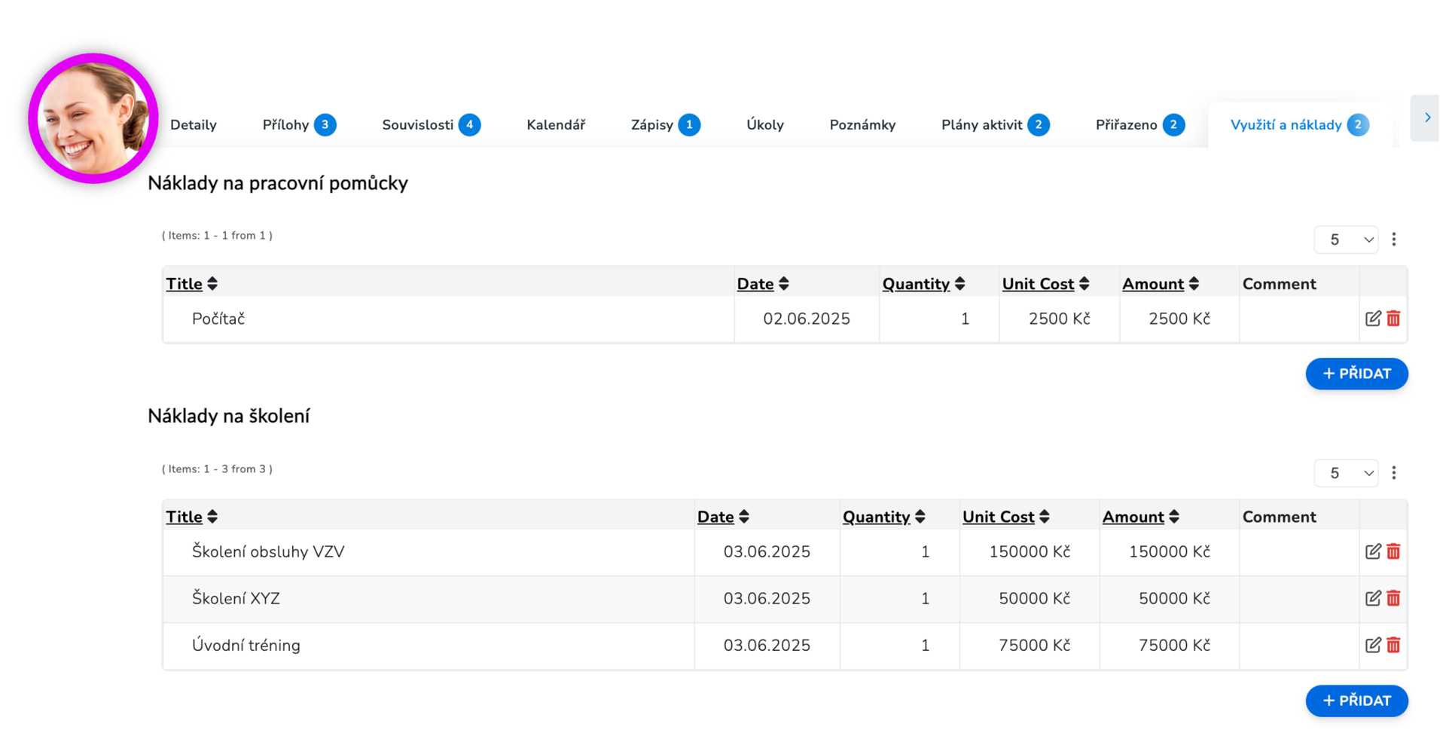Delete the Počítač cost entry
This screenshot has height=748, width=1446.
[x=1393, y=319]
